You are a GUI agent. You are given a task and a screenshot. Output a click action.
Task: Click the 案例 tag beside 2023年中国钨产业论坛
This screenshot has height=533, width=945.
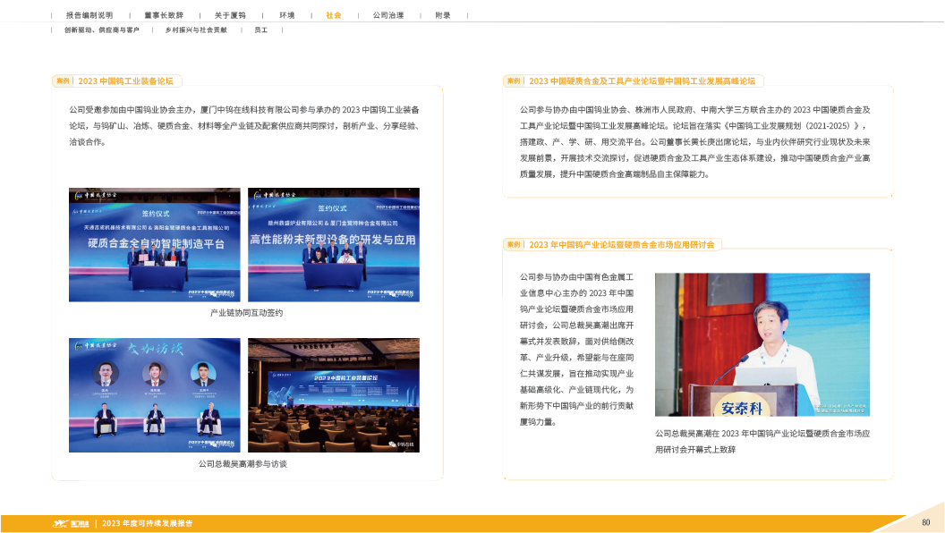click(514, 244)
